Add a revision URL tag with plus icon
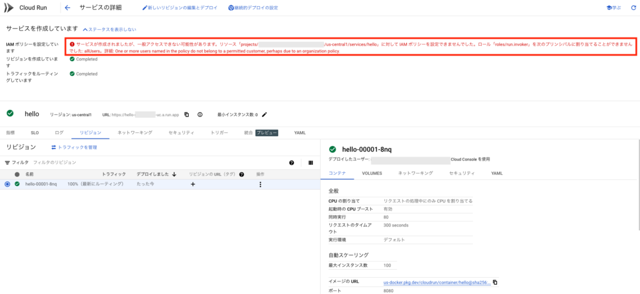Viewport: 640px width, 294px height. [193, 184]
